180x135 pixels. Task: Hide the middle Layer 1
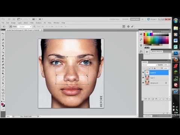coord(143,78)
